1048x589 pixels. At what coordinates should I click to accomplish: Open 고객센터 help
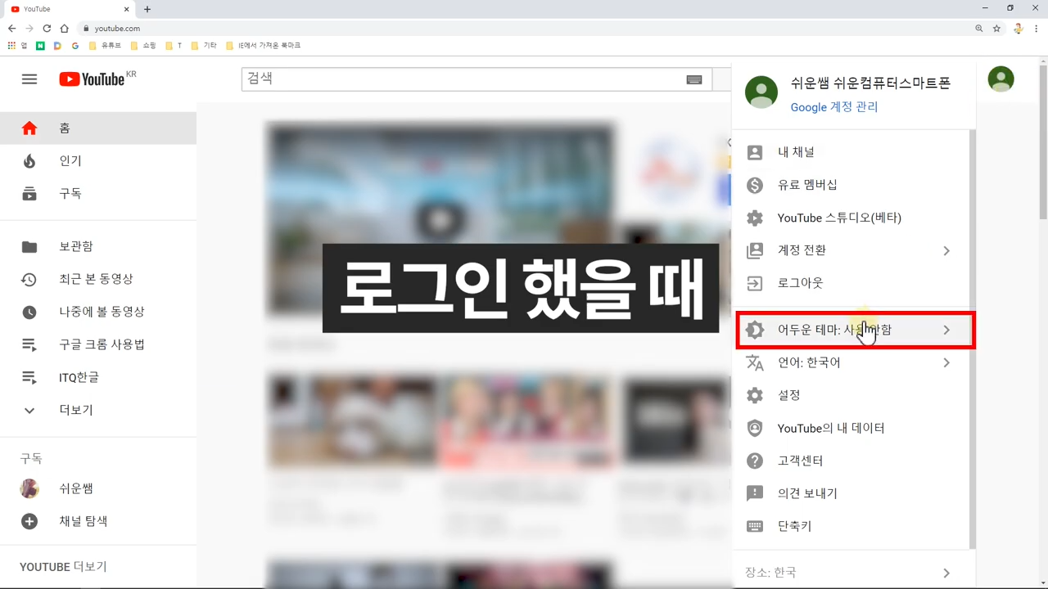[851, 461]
